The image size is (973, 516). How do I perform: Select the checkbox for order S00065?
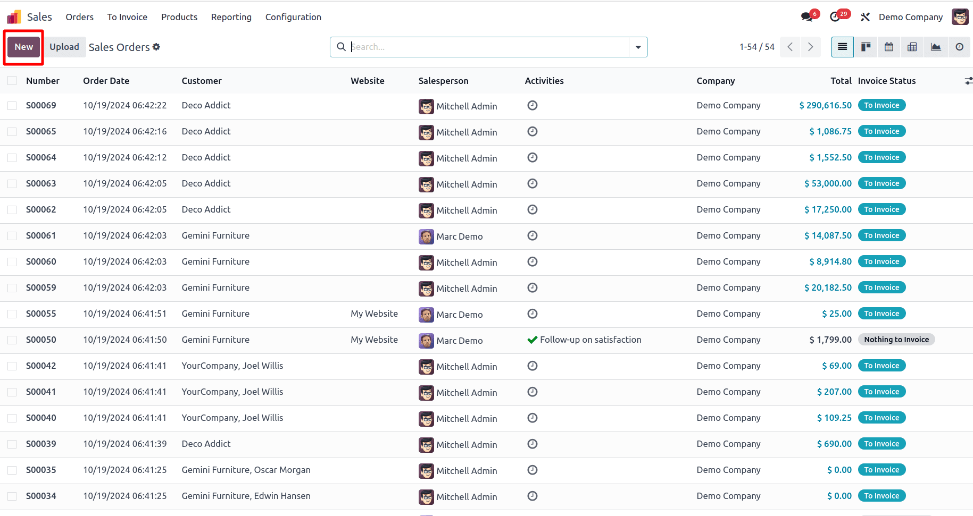(12, 132)
